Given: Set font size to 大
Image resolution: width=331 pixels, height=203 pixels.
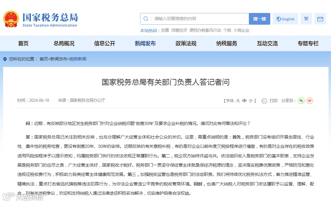Looking at the screenshot, I should 238,101.
